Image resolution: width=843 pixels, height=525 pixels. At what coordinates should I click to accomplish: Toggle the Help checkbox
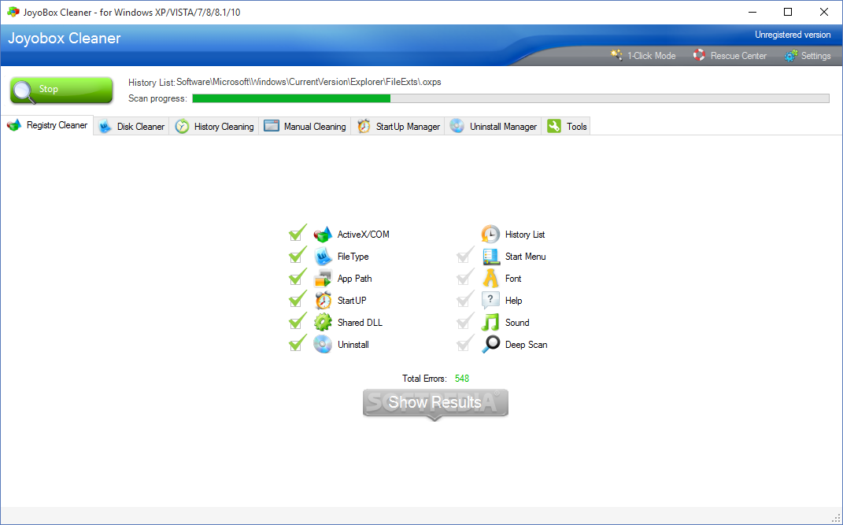464,300
